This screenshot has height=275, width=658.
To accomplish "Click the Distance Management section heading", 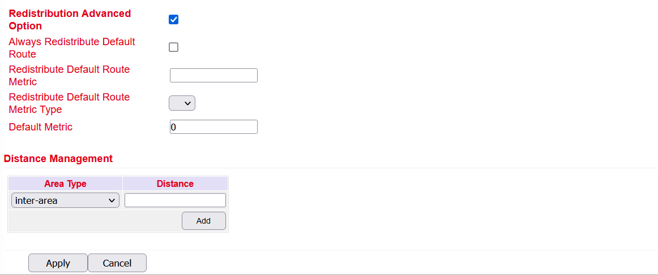I will (x=58, y=159).
